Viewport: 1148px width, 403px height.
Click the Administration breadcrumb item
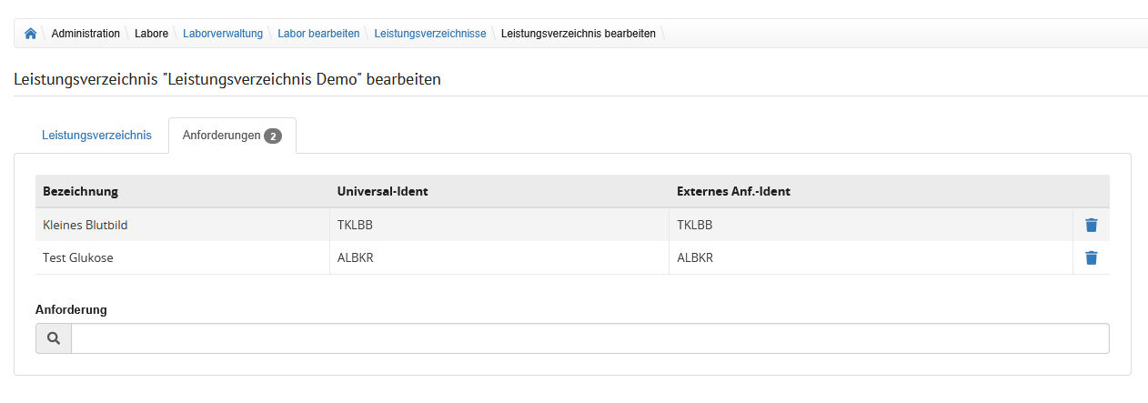[x=86, y=34]
